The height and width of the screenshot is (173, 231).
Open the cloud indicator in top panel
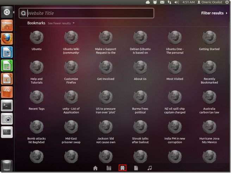coord(148,2)
